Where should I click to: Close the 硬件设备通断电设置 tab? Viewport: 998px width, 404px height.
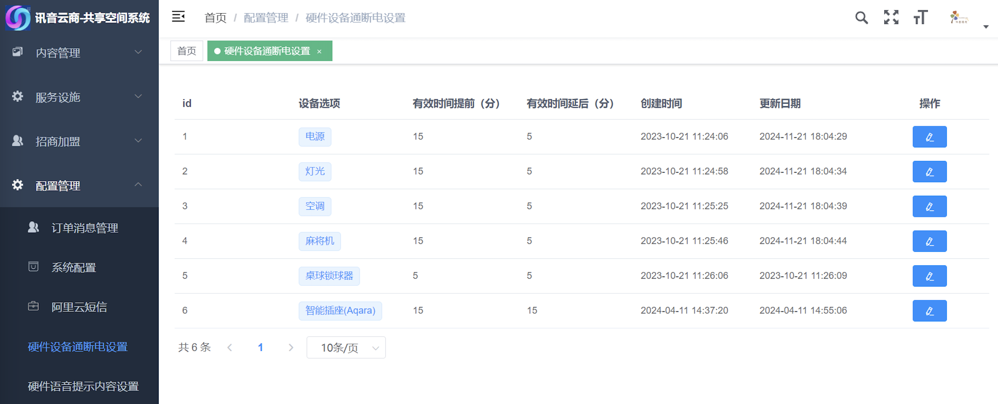coord(319,52)
